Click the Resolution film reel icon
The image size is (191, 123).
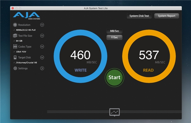click(15, 25)
